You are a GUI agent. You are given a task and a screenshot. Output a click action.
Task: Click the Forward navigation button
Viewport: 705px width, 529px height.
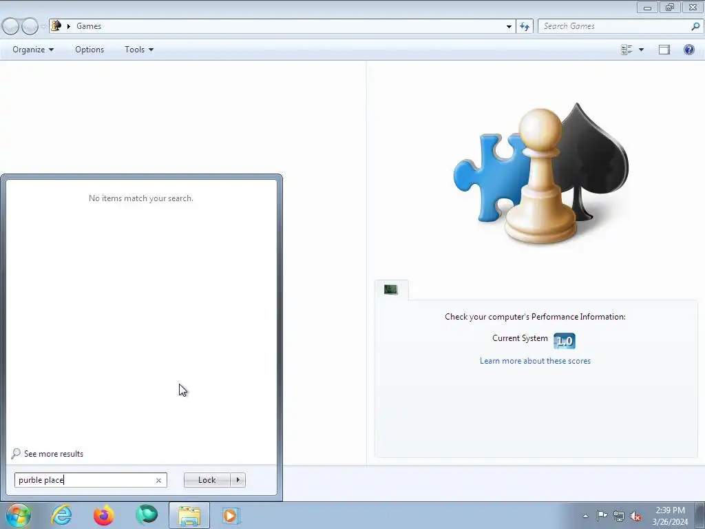click(x=30, y=26)
